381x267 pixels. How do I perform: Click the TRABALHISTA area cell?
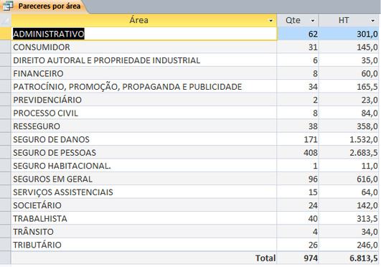[x=144, y=219]
